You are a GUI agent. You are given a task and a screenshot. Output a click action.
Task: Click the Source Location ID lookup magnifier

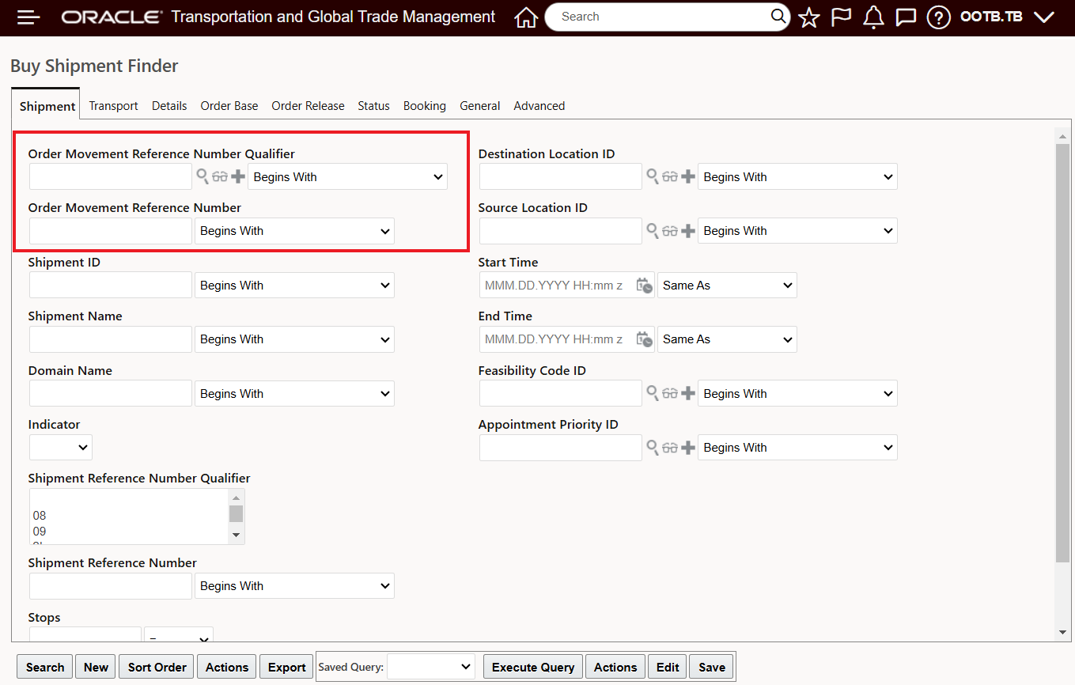(x=653, y=230)
